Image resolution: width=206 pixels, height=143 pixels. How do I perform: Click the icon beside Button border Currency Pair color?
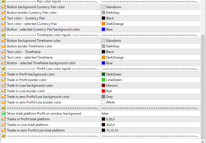click(4, 13)
